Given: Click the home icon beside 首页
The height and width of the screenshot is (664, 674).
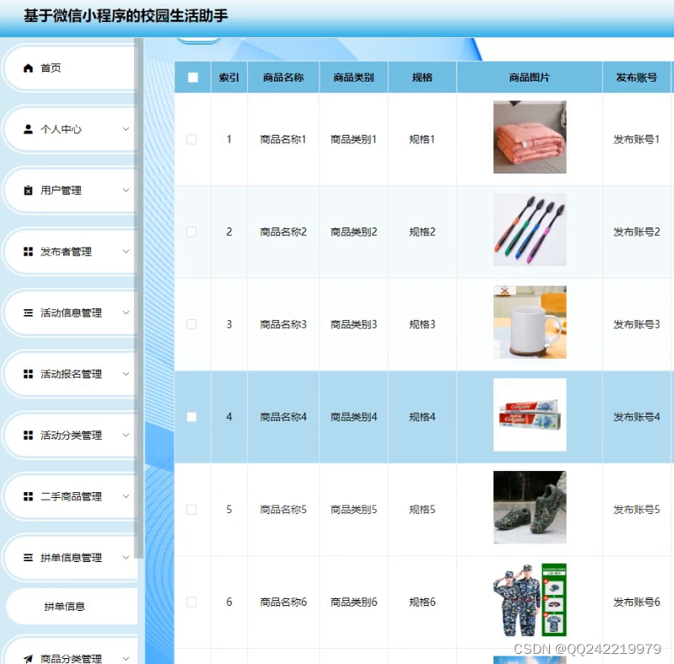Looking at the screenshot, I should coord(28,68).
